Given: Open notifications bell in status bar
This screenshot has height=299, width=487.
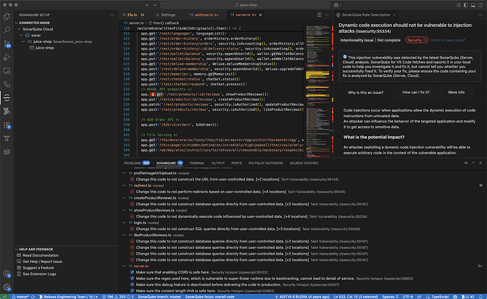Looking at the screenshot, I should 481,296.
